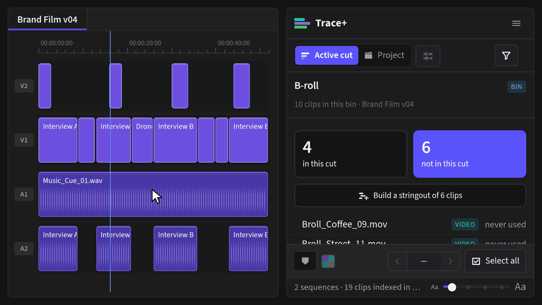Viewport: 542px width, 305px height.
Task: Select the Drone clip on V1
Action: (142, 140)
